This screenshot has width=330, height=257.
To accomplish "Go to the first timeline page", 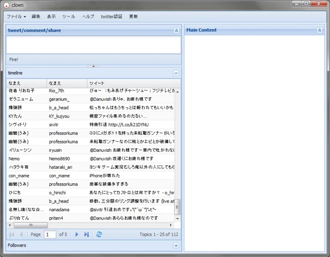I will click(12, 234).
